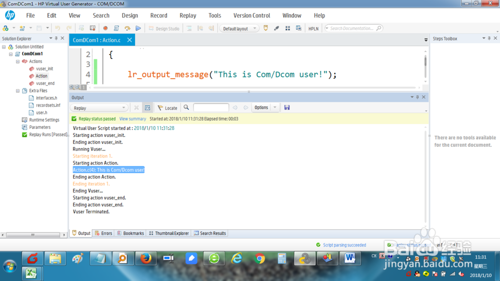The width and height of the screenshot is (500, 281).
Task: Open the Design menu
Action: (130, 15)
